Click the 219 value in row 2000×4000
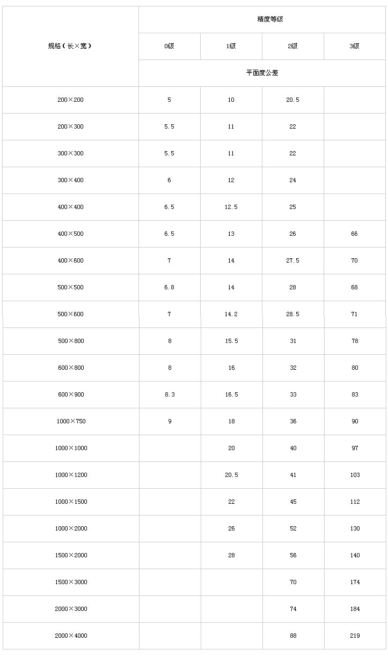Image resolution: width=388 pixels, height=657 pixels. [x=355, y=636]
